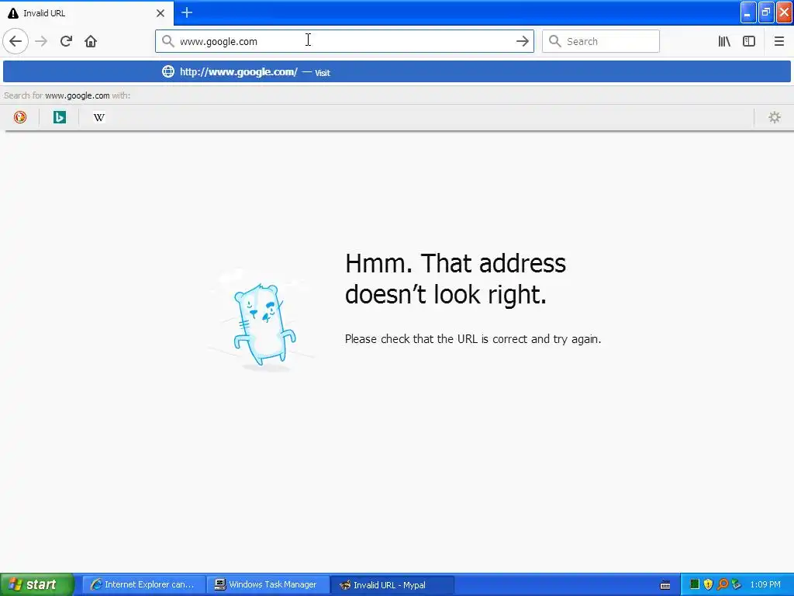Click the 1:09 PM clock
Viewport: 794px width, 596px height.
(765, 584)
